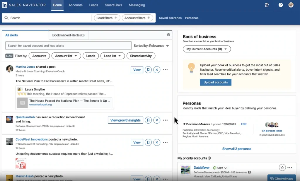Open the Marvin Hash profile link

(x=25, y=176)
